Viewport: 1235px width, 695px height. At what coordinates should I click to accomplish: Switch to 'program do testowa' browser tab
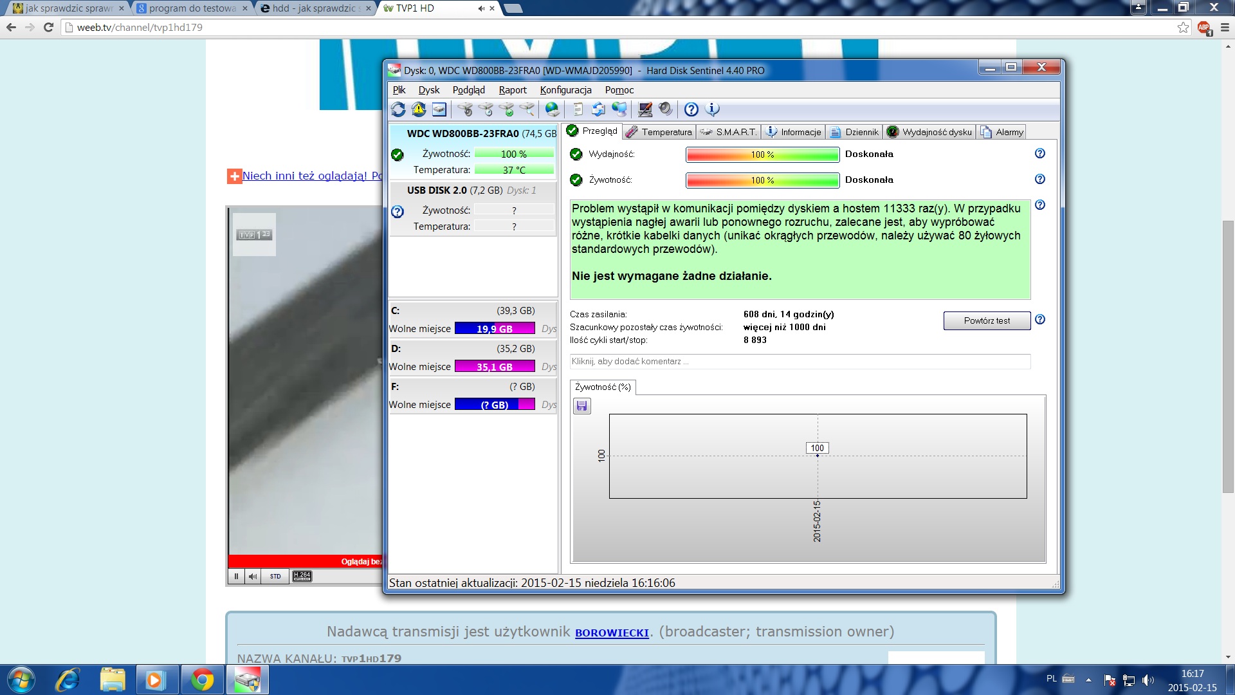click(192, 8)
